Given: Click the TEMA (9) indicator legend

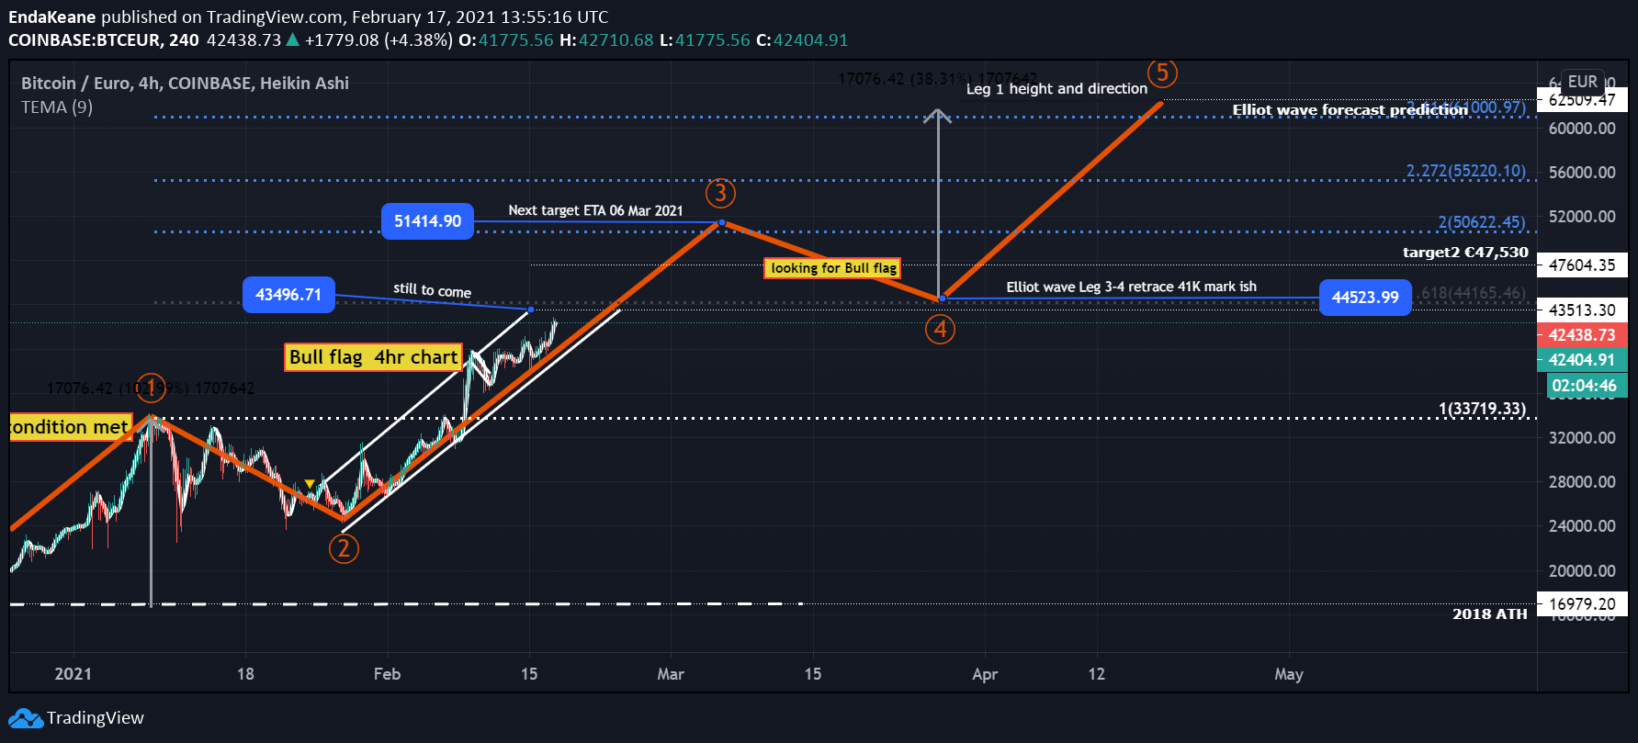Looking at the screenshot, I should click(x=57, y=107).
